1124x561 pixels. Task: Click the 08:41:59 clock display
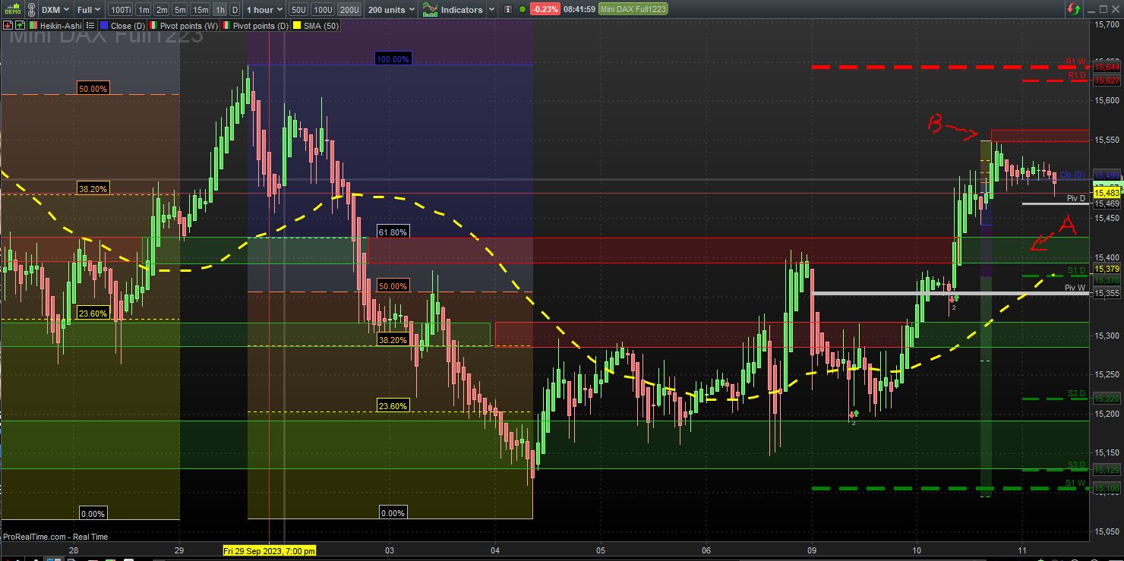click(x=579, y=10)
